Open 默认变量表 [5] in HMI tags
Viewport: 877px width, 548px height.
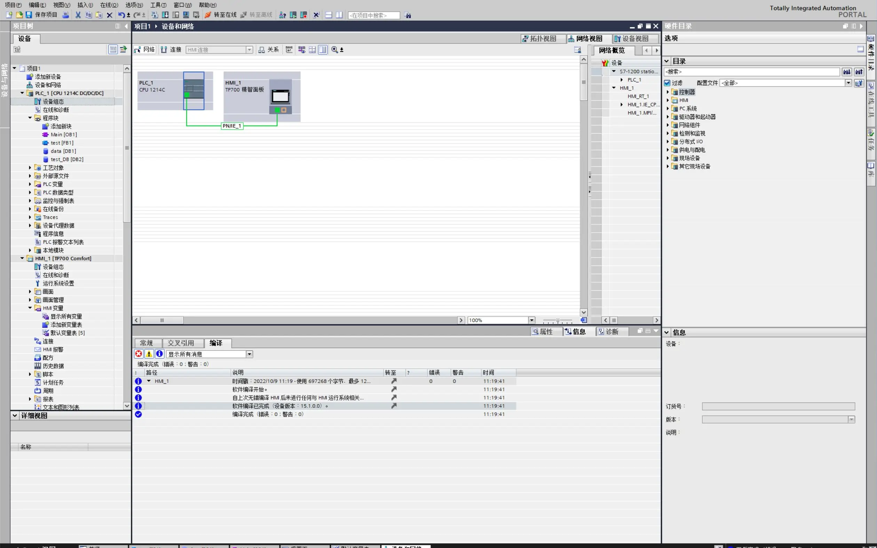[x=68, y=333]
